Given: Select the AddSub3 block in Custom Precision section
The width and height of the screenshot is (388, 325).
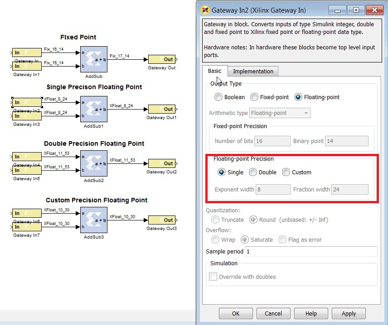Looking at the screenshot, I should pyautogui.click(x=93, y=220).
